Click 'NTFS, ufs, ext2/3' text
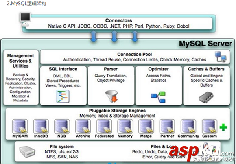 click(62, 152)
